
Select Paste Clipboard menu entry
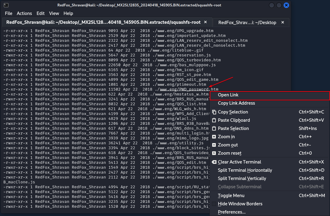coord(270,120)
